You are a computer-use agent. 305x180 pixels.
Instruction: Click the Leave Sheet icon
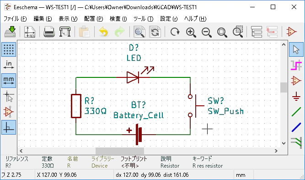(x=272, y=32)
